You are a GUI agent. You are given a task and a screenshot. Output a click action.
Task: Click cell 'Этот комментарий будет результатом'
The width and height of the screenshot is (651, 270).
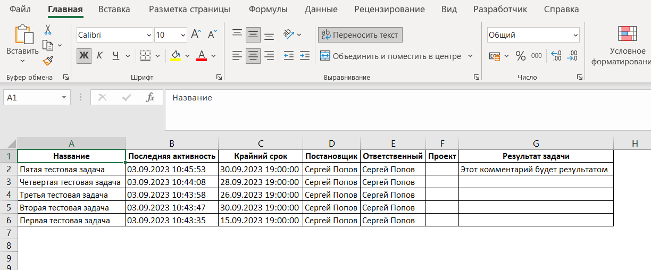(x=536, y=169)
